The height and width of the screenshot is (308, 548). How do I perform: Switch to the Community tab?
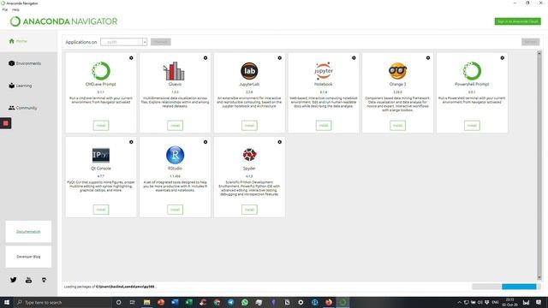(x=28, y=108)
